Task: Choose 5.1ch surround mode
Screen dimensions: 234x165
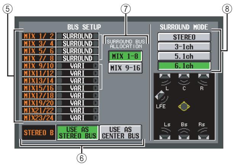Action: [x=184, y=56]
